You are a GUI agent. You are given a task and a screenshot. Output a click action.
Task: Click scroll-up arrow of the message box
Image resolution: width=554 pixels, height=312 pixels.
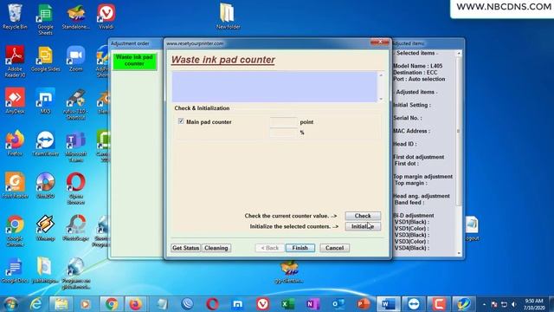[381, 75]
